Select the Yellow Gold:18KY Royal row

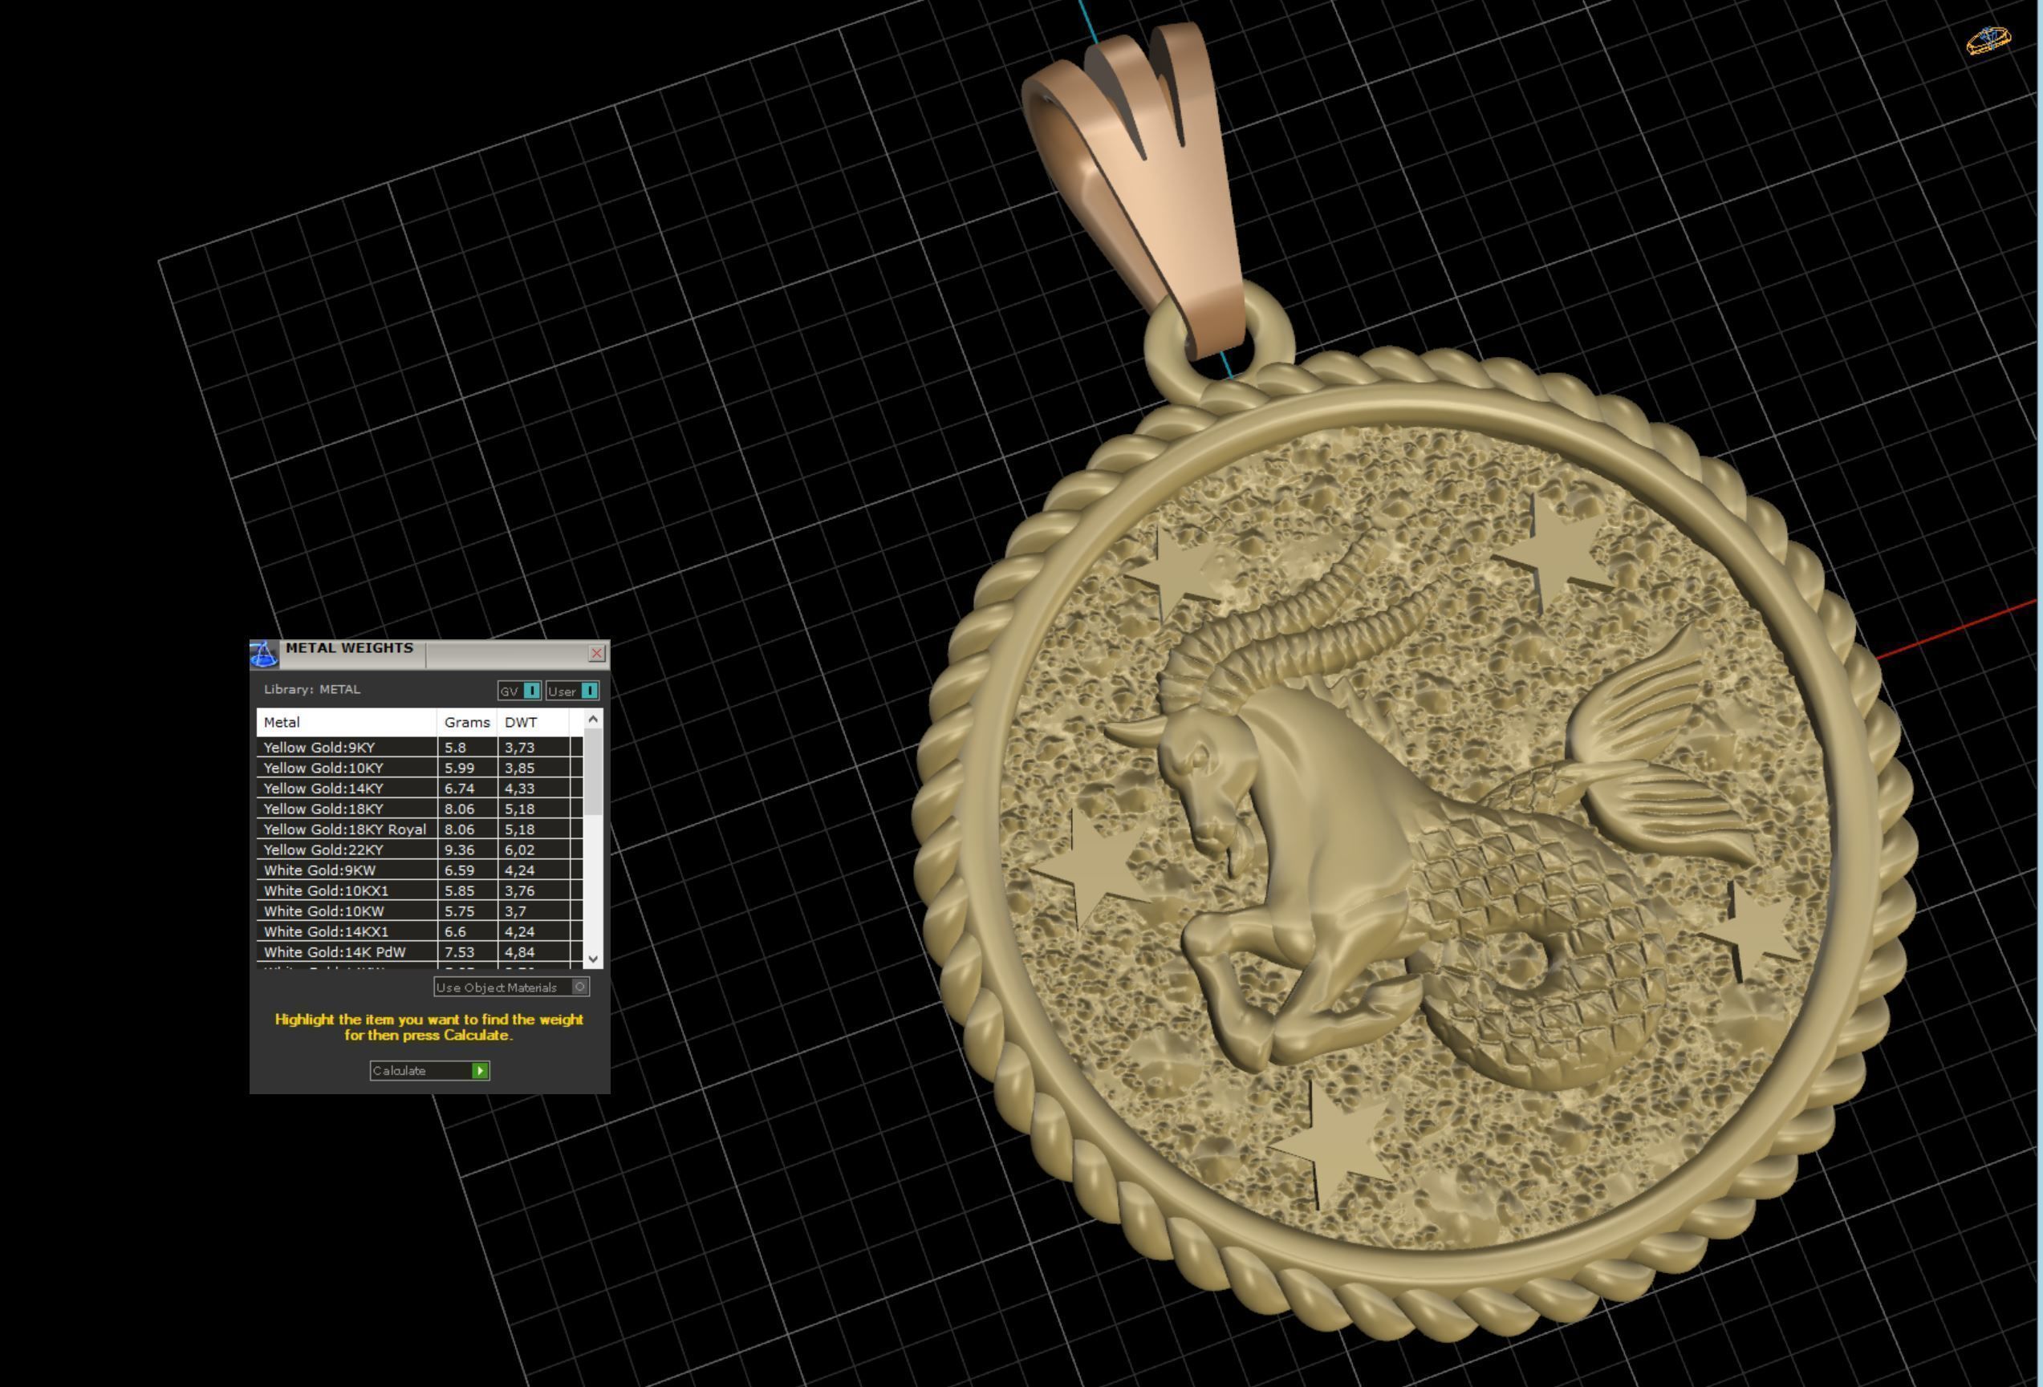[420, 829]
